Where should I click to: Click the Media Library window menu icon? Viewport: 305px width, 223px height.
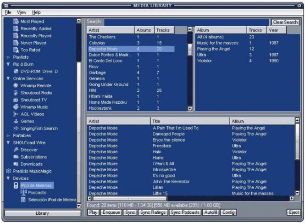[6, 6]
